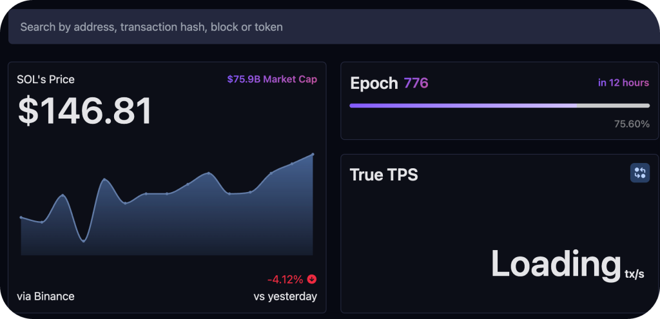Click the 'in 12 hours' epoch countdown
The height and width of the screenshot is (319, 660).
coord(623,82)
